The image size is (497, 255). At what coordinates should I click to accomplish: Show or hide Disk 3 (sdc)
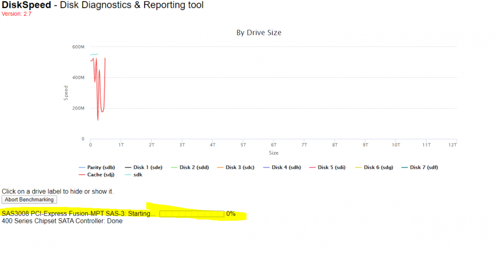pos(236,167)
